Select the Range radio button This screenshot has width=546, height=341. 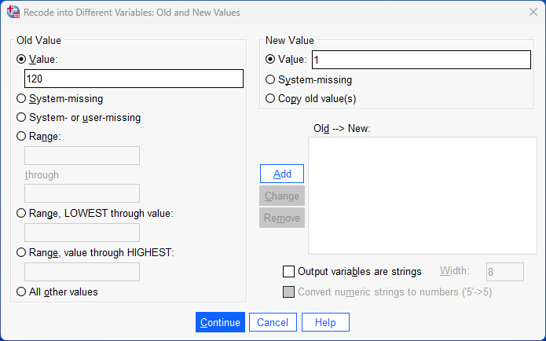point(21,136)
